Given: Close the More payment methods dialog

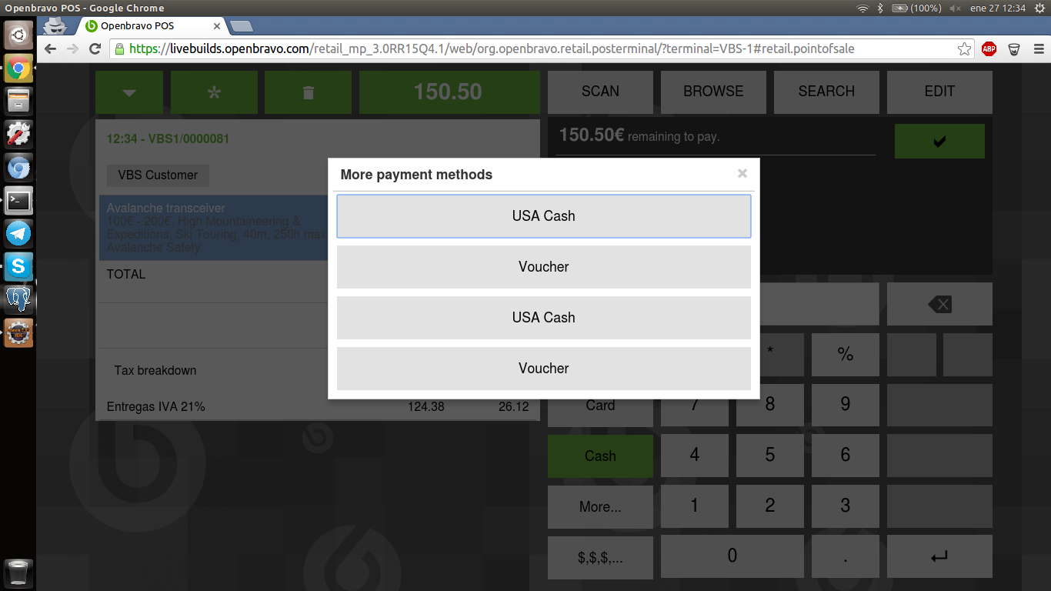Looking at the screenshot, I should (x=742, y=173).
